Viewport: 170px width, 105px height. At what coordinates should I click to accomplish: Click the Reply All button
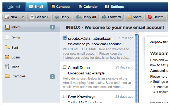[86, 17]
